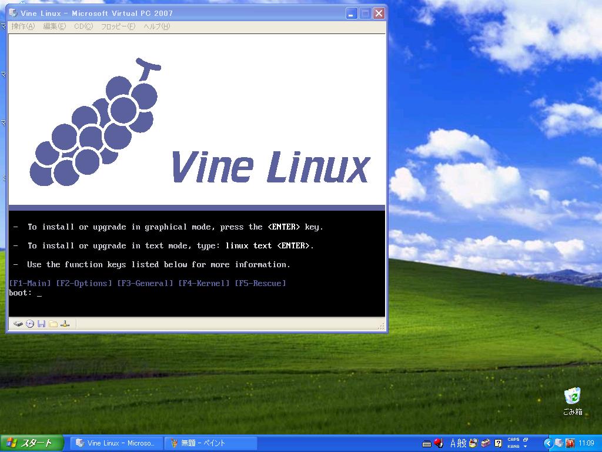
Task: Click the IME help question mark icon
Action: coord(498,443)
